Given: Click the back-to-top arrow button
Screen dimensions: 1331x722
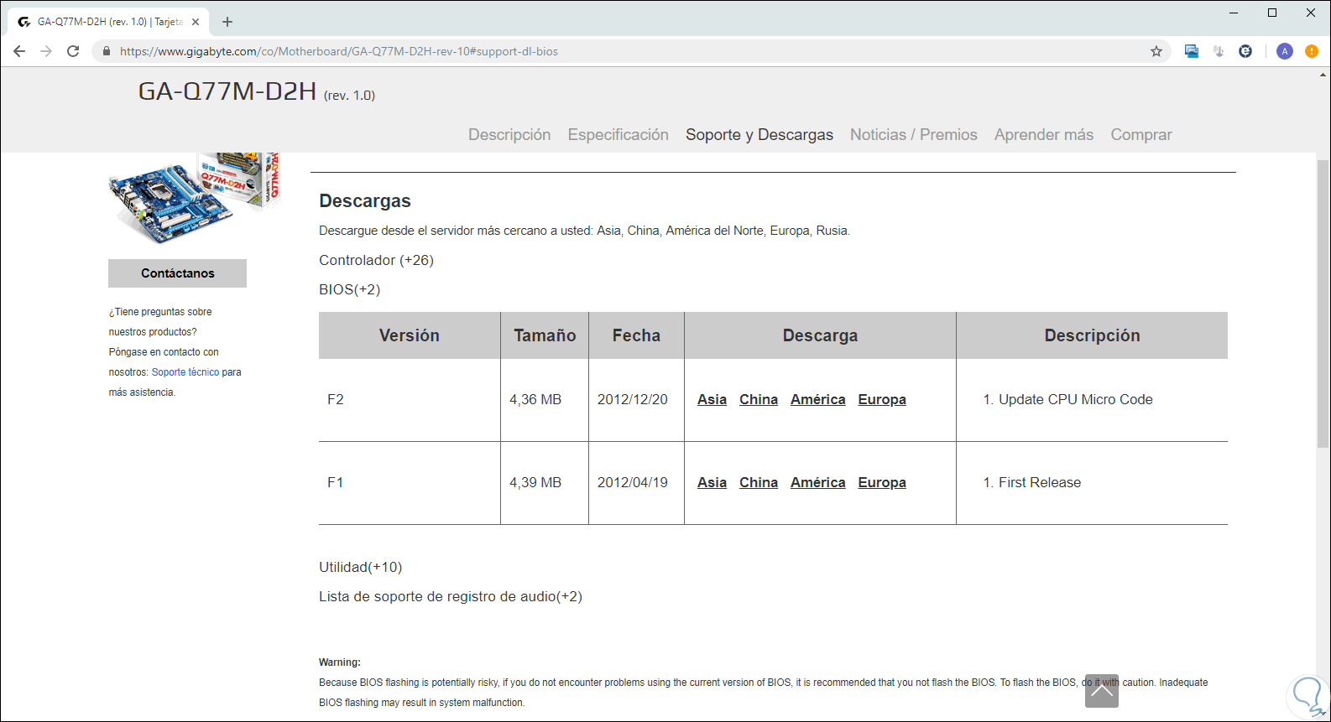Looking at the screenshot, I should coord(1102,691).
